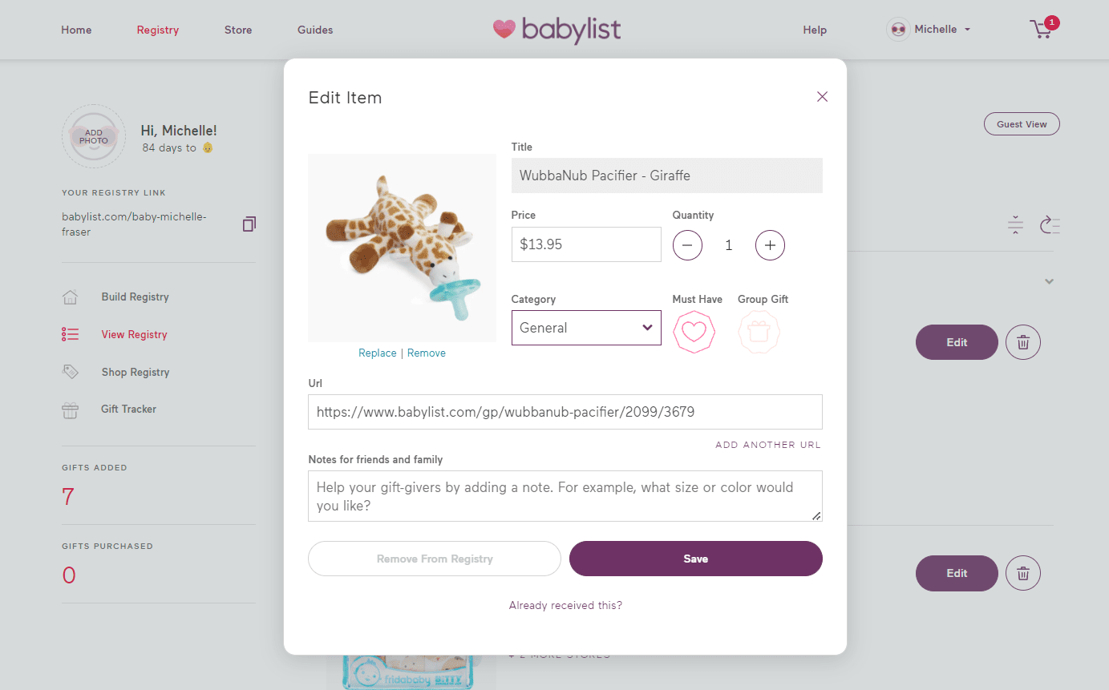Open Gift Tracker via the gift icon
This screenshot has height=690, width=1109.
[x=70, y=409]
